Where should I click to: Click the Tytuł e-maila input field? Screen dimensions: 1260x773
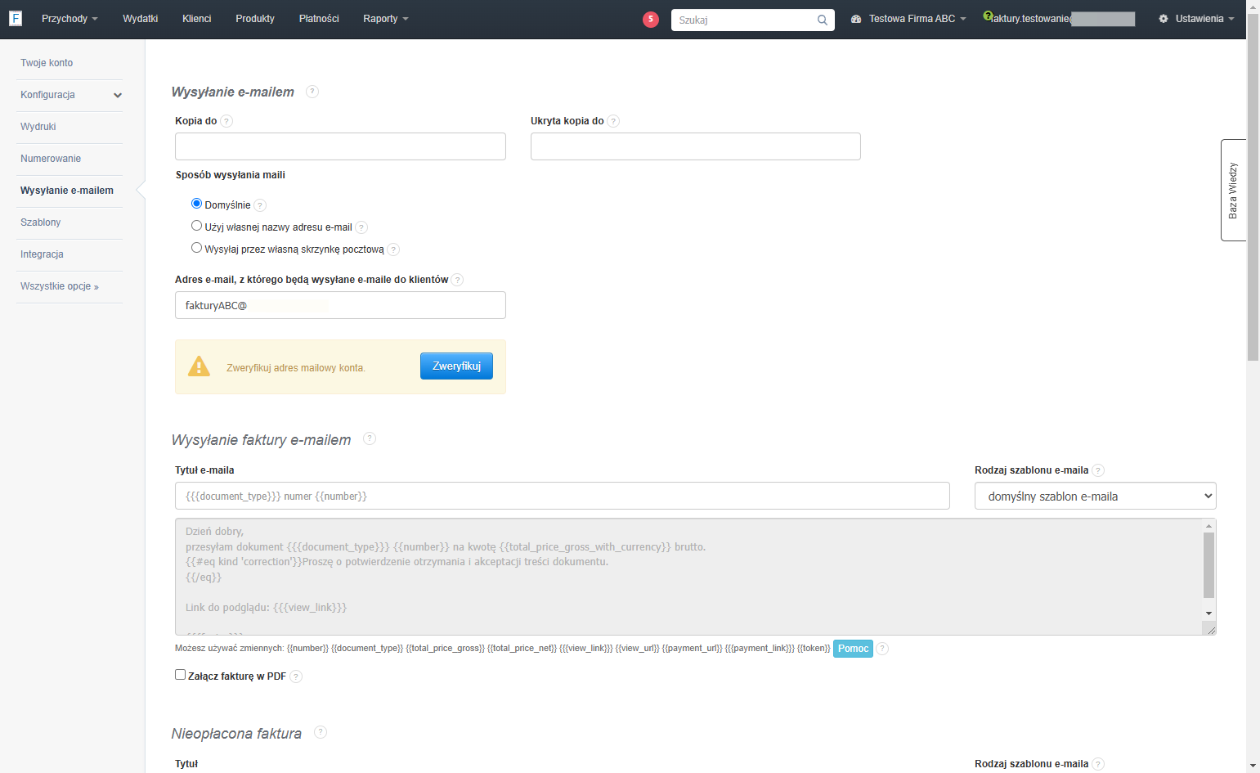point(563,496)
